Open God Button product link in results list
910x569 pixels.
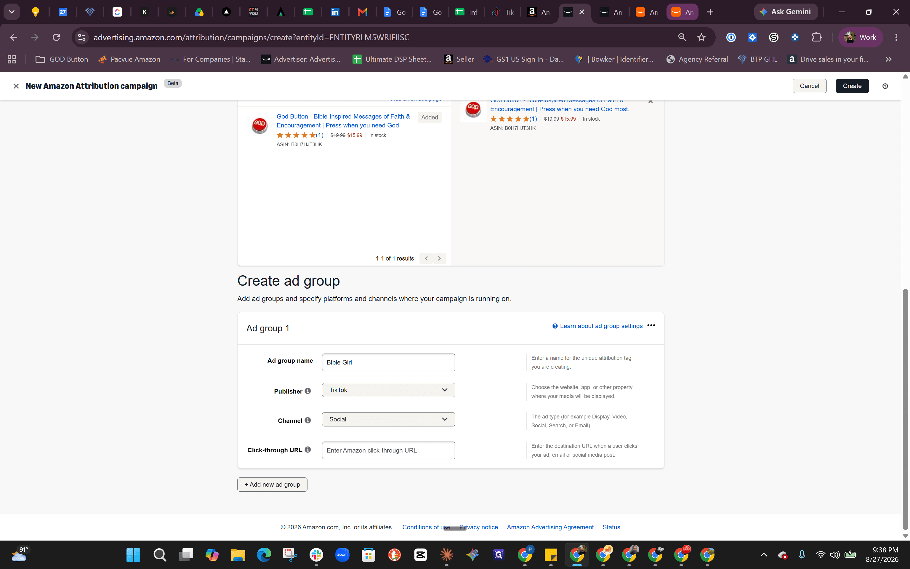click(343, 121)
